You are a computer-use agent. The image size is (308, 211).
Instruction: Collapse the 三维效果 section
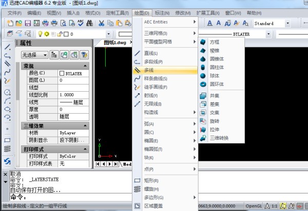85,125
